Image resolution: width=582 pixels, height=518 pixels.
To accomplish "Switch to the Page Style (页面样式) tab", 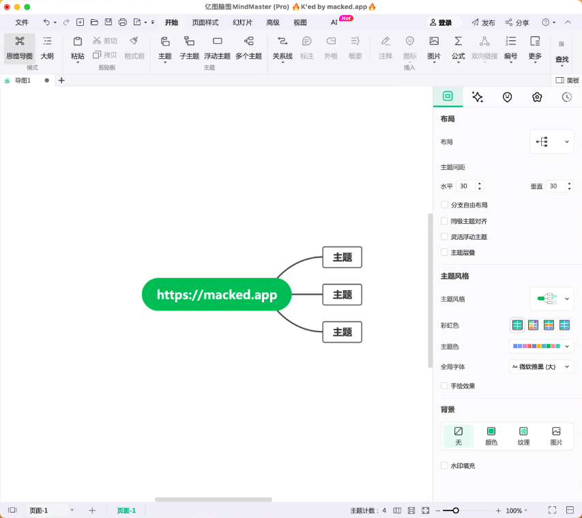I will (205, 23).
